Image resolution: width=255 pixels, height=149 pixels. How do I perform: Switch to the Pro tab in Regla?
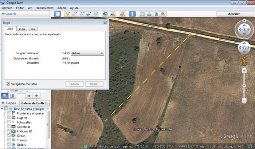coord(33,29)
